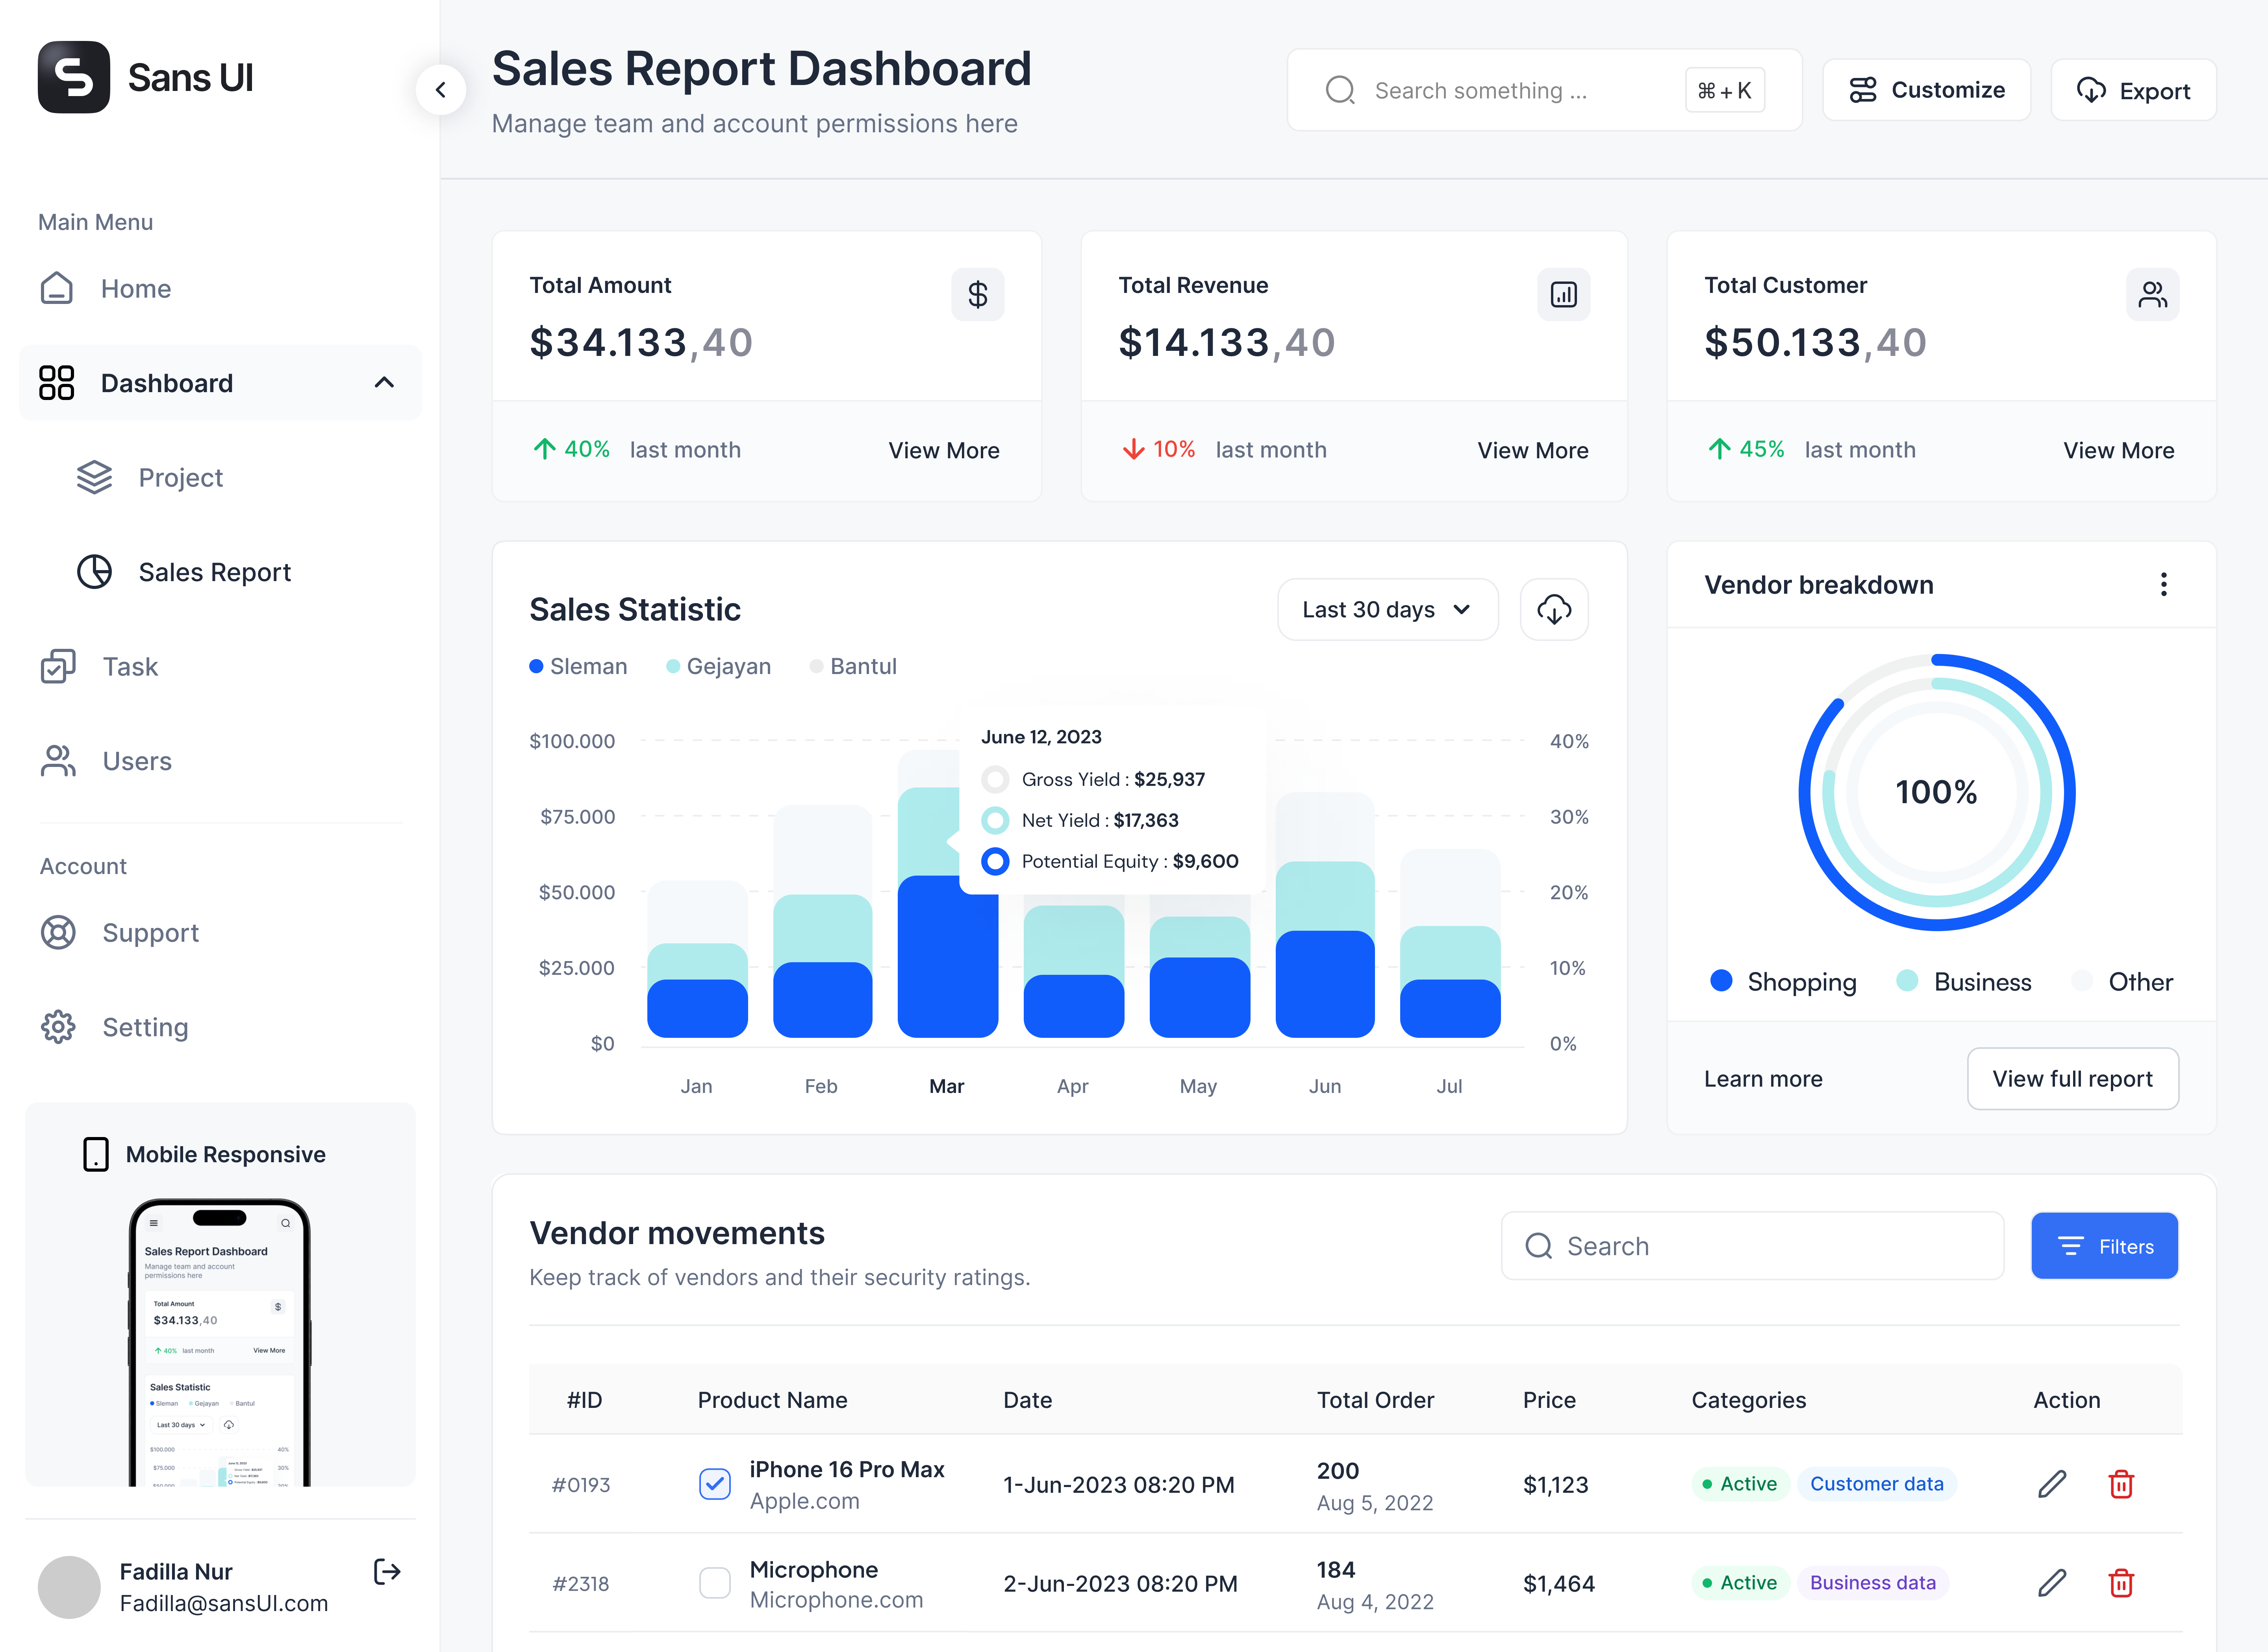The image size is (2268, 1652).
Task: Click the Search something input field
Action: pyautogui.click(x=1520, y=90)
